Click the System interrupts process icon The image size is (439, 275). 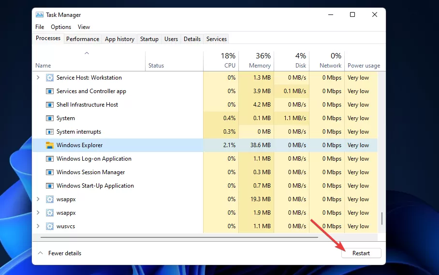(x=49, y=132)
